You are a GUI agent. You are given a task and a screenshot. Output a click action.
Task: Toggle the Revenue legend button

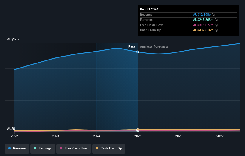click(x=17, y=149)
